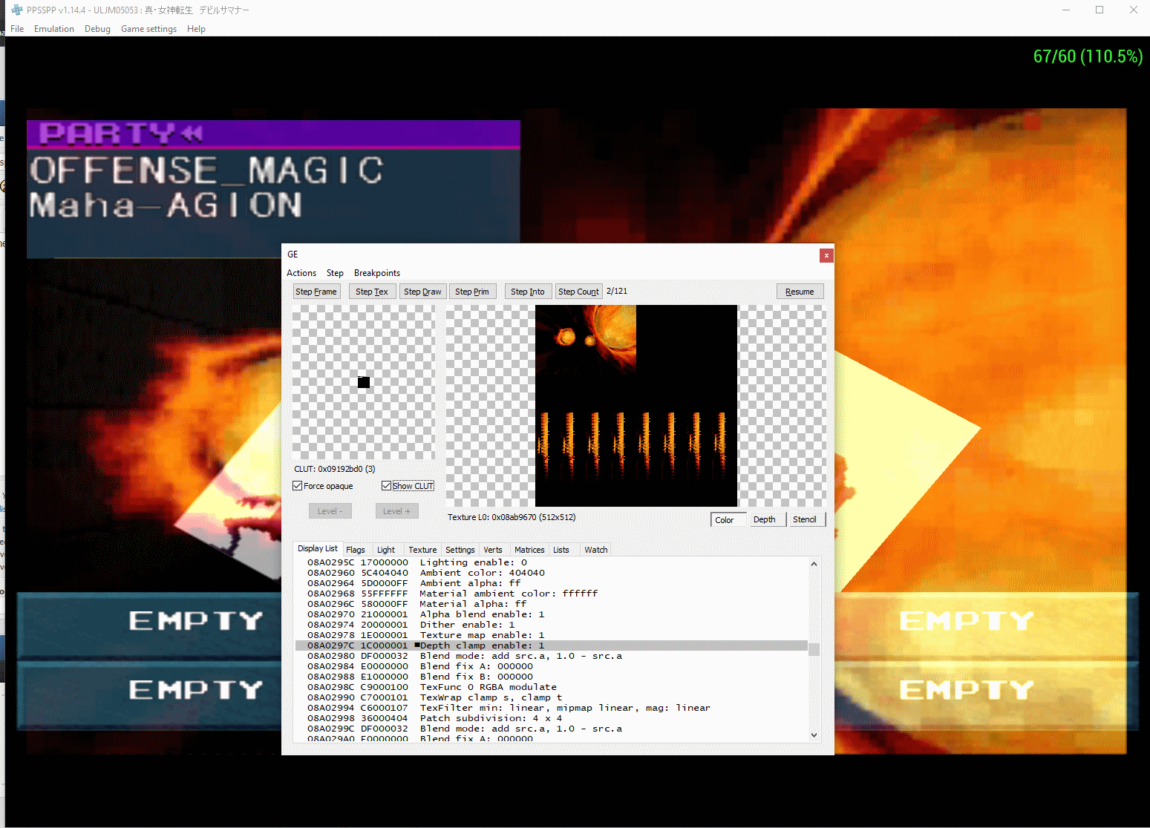Select the 'Ambient alpha: ff' row
Screen dimensions: 1150x828
[551, 583]
